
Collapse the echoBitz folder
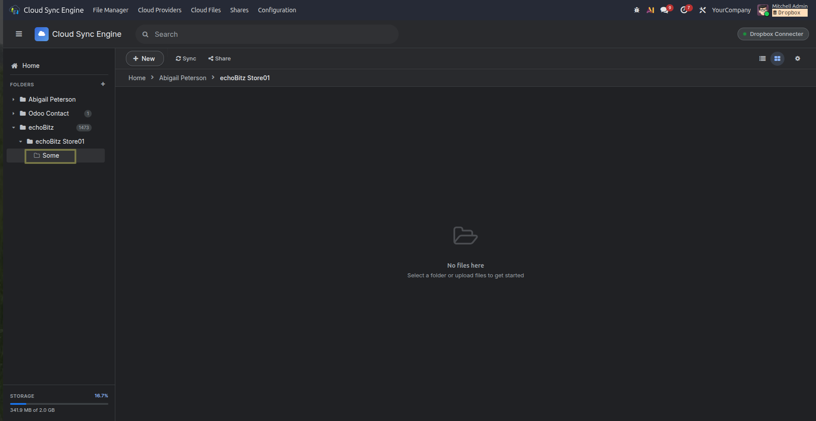click(14, 127)
